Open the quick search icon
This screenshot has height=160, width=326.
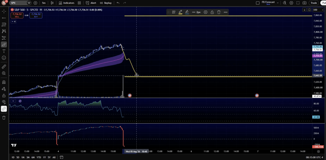[284, 3]
